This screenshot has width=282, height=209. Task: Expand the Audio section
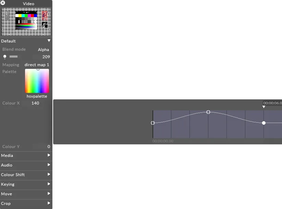(x=49, y=165)
